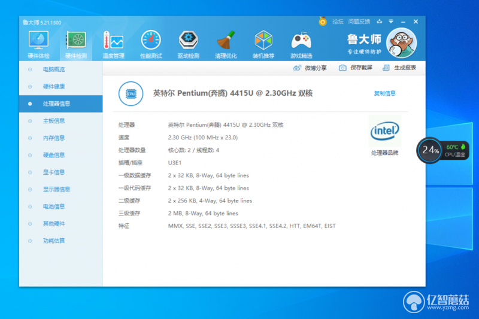Click the Intel processor brand logo
Screen dimensions: 479x319
coord(384,131)
